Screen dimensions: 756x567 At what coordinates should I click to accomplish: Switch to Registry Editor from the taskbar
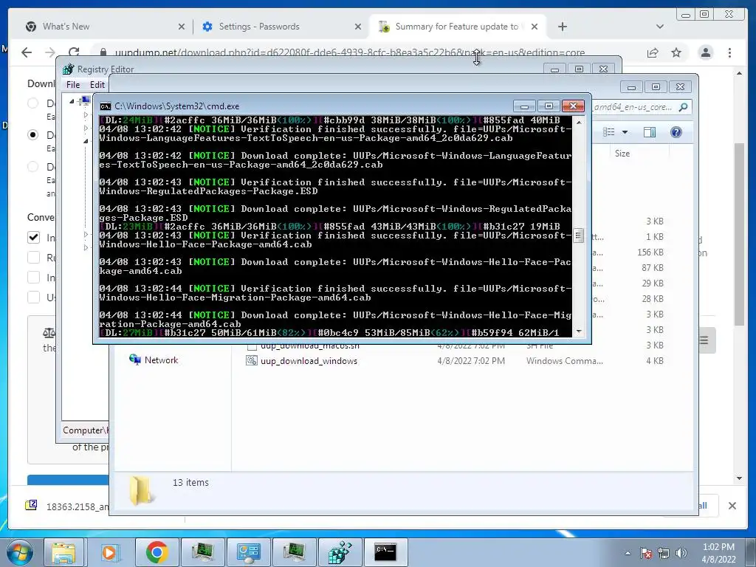pyautogui.click(x=340, y=552)
